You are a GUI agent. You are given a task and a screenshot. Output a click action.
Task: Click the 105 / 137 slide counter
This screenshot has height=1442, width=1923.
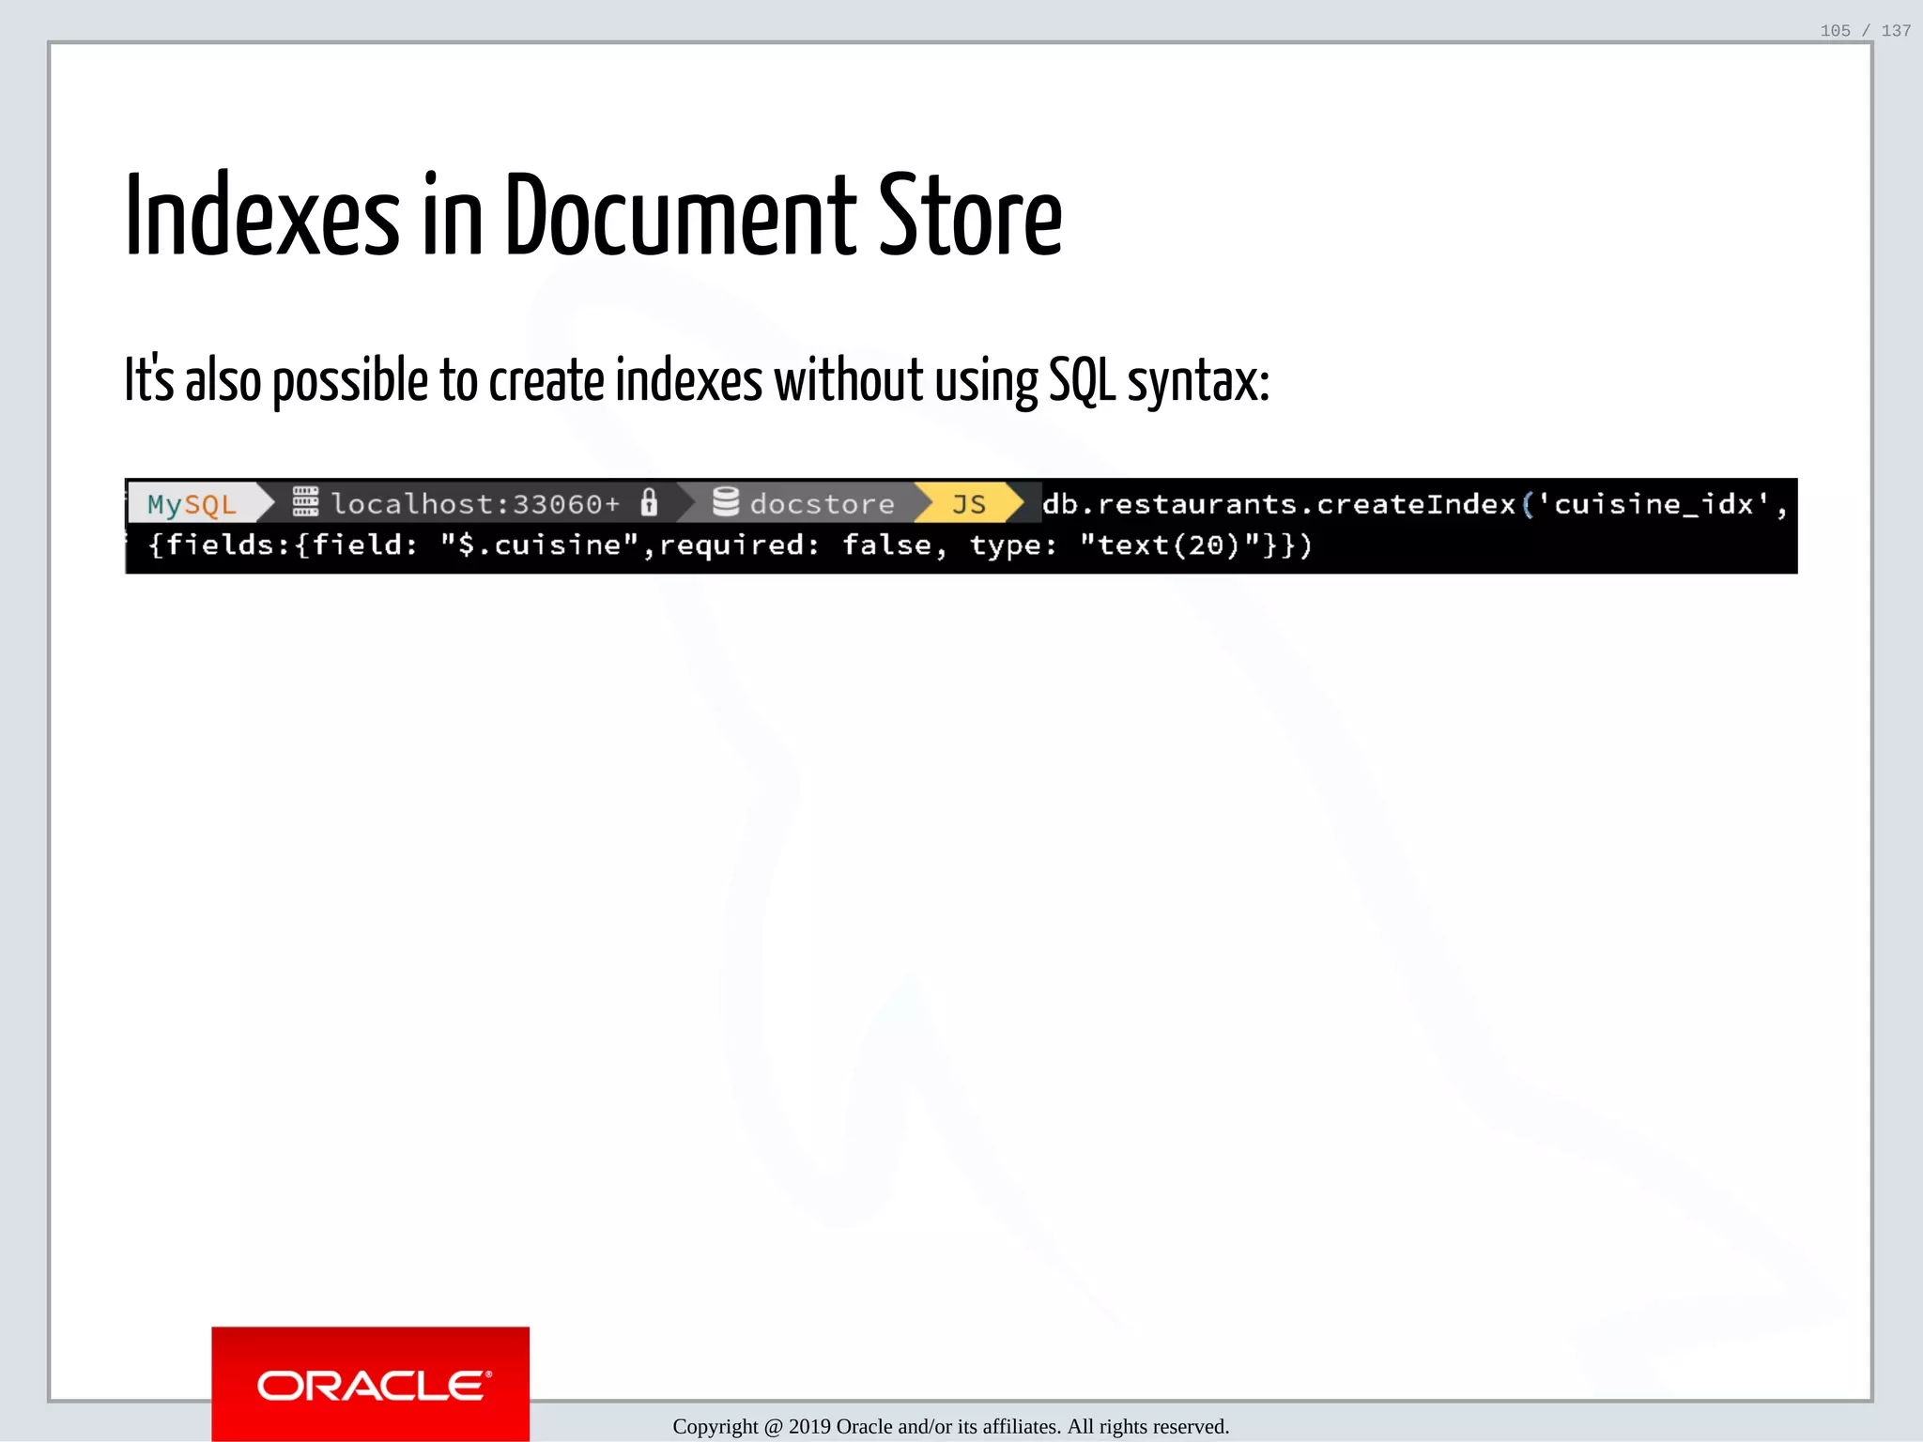tap(1865, 30)
